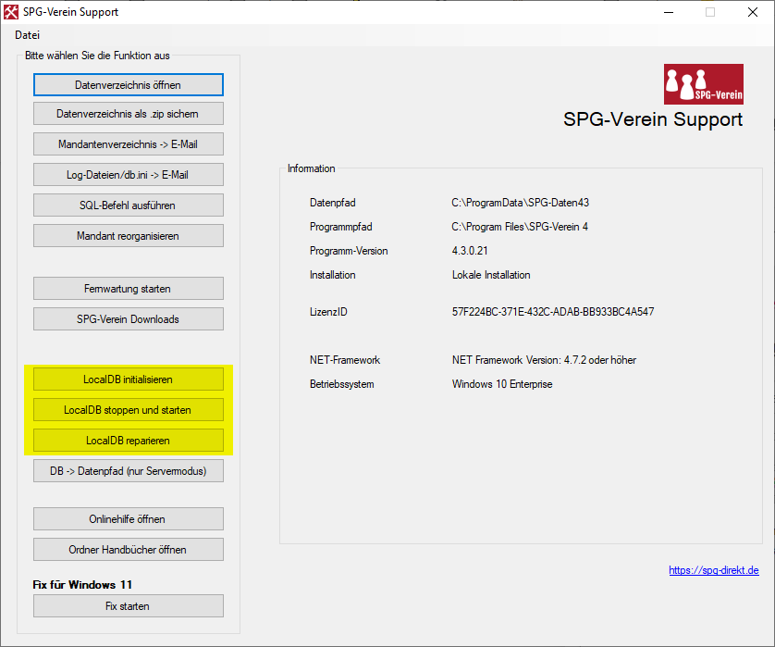The width and height of the screenshot is (775, 647).
Task: Start Fernwartung session
Action: click(x=128, y=289)
